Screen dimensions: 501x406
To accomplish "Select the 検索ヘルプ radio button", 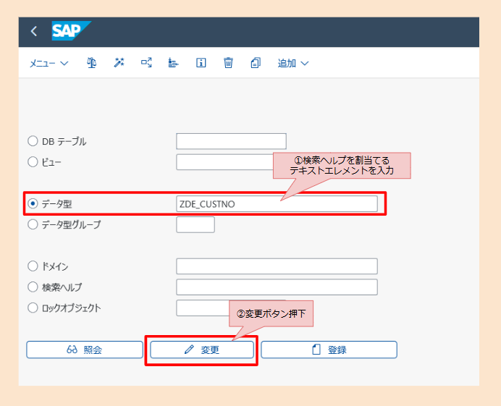I will 33,287.
